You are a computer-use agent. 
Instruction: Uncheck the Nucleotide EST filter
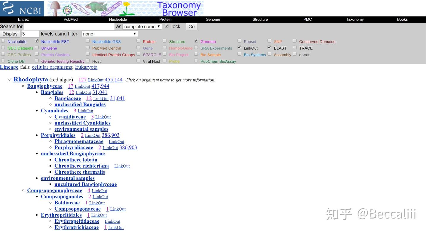pyautogui.click(x=37, y=41)
